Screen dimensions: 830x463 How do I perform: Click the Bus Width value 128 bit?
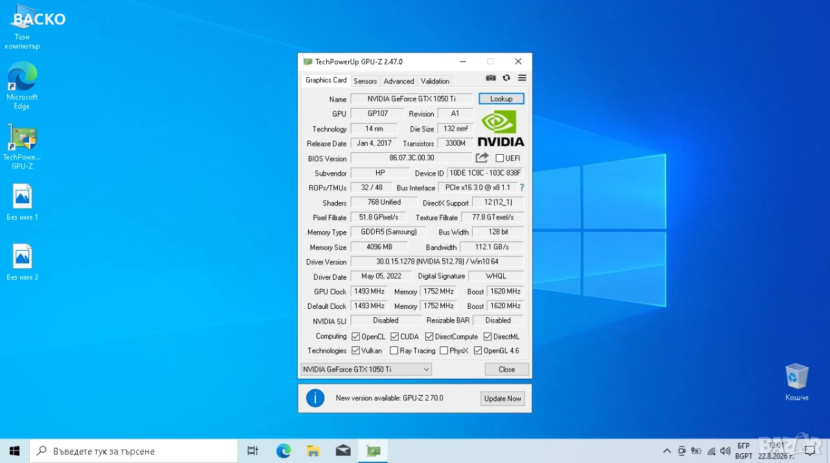[x=499, y=231]
